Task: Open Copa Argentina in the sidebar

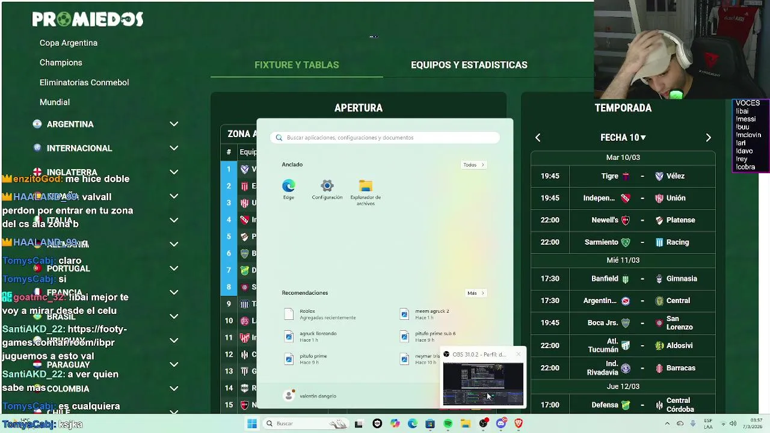Action: tap(69, 43)
